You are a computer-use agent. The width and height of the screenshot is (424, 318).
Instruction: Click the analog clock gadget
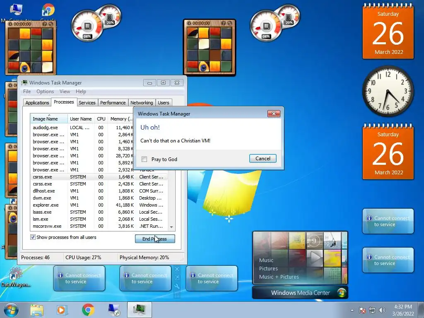pyautogui.click(x=388, y=91)
